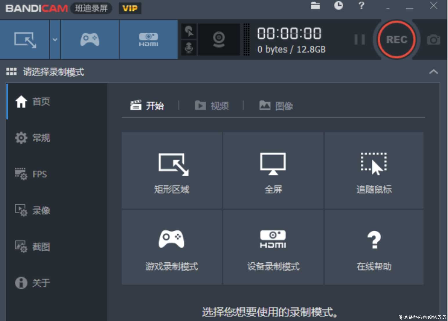Open output folder icon in title bar

pos(315,6)
